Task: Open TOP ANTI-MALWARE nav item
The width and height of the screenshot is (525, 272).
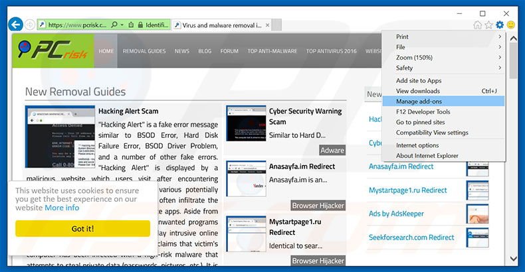Action: [272, 51]
